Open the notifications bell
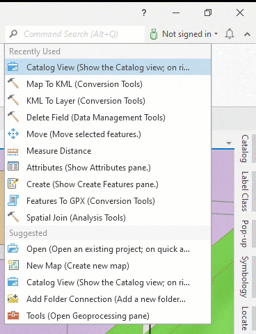The width and height of the screenshot is (256, 334). pos(230,34)
